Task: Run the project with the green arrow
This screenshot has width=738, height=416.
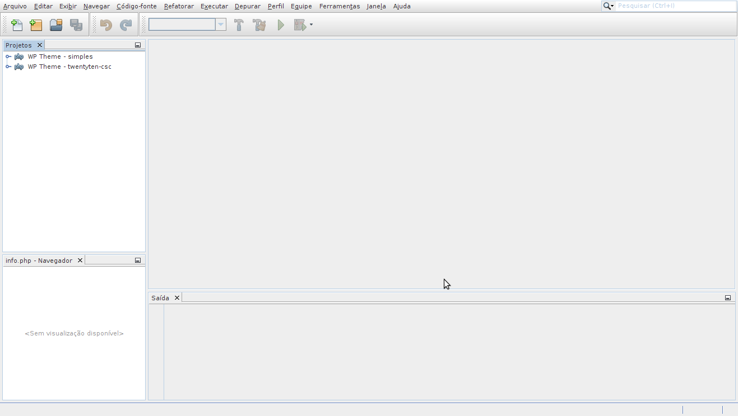Action: pyautogui.click(x=280, y=25)
